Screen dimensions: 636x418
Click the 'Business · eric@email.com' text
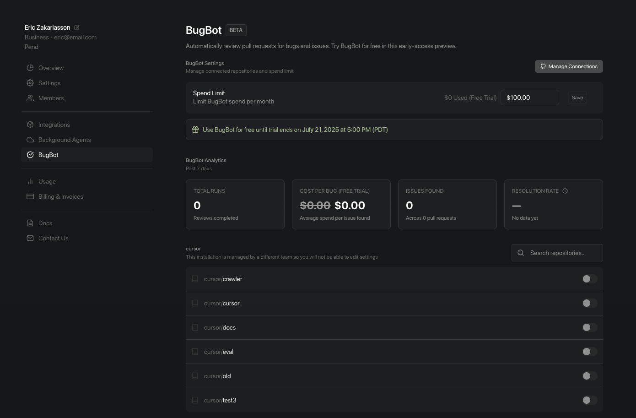[x=61, y=37]
